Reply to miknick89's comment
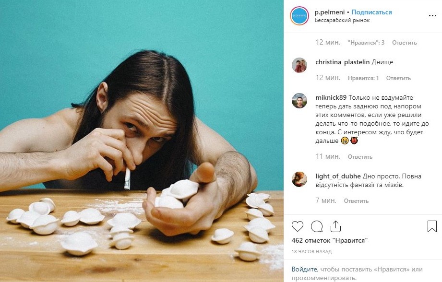 click(x=360, y=157)
